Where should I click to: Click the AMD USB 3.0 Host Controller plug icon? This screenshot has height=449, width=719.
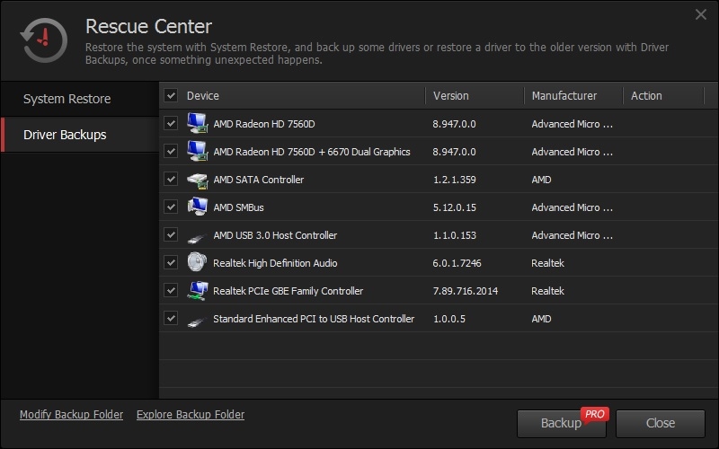pos(197,238)
